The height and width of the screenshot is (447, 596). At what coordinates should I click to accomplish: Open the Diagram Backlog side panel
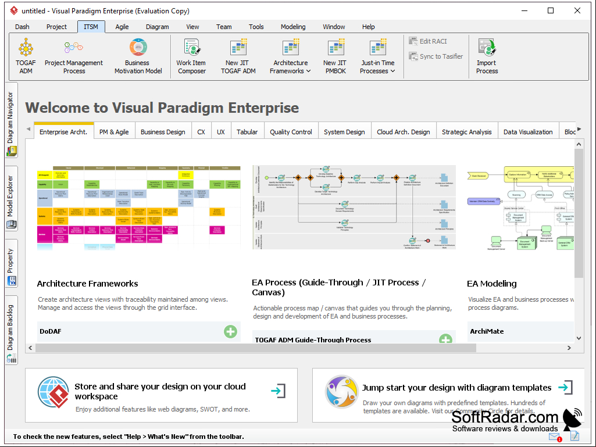click(x=11, y=330)
